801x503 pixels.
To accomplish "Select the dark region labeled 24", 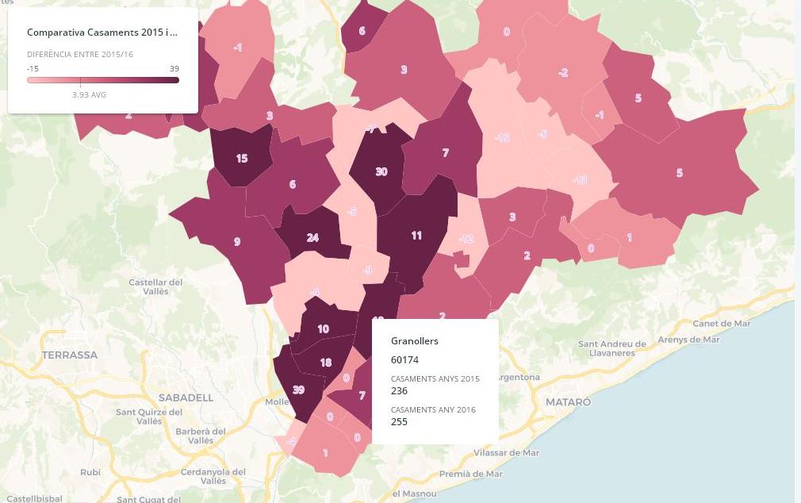I will [312, 237].
